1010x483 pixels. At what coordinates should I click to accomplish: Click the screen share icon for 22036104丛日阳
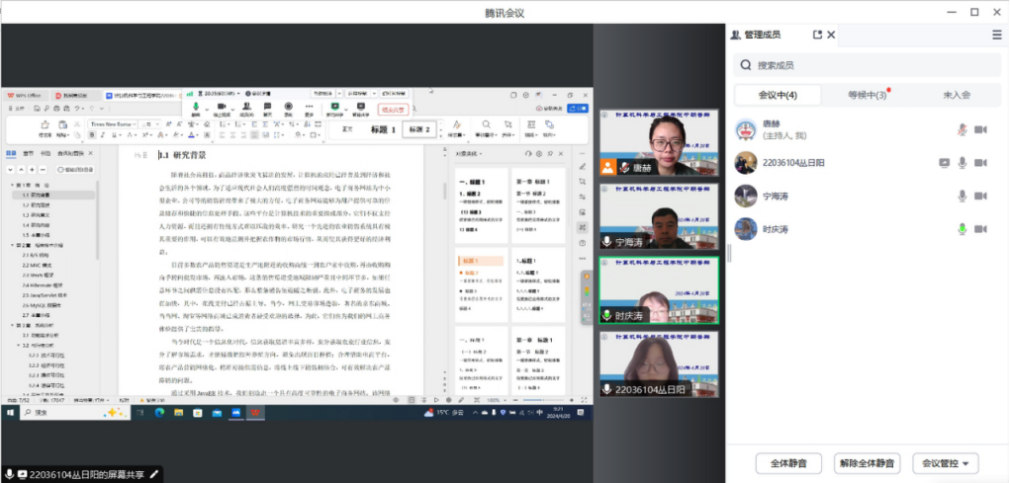pyautogui.click(x=944, y=163)
